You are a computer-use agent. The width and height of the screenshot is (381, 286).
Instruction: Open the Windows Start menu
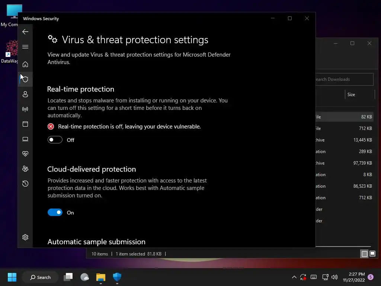[x=12, y=277]
